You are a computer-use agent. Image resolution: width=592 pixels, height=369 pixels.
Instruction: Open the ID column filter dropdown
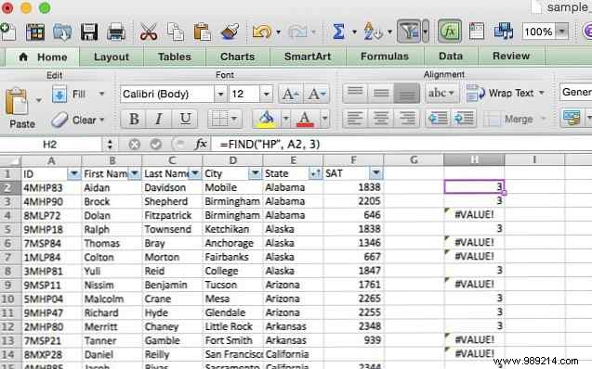(x=74, y=173)
